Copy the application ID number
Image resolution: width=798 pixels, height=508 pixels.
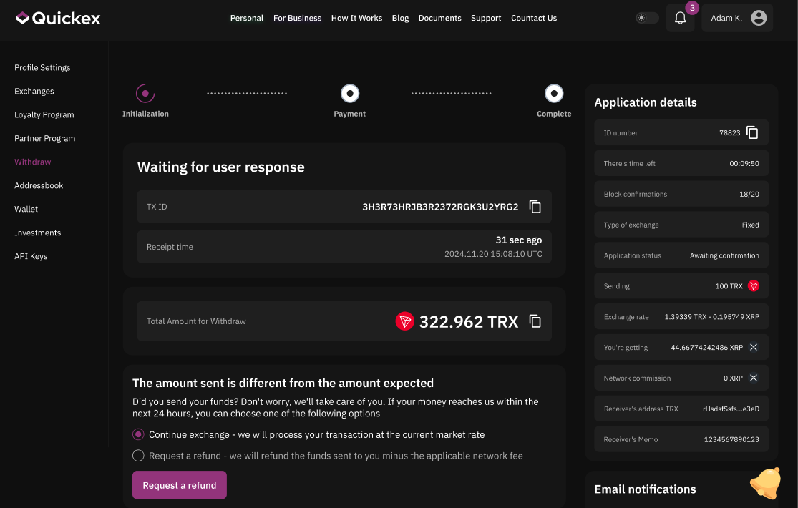tap(752, 132)
